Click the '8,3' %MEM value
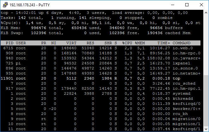The width and height of the screenshot is (209, 132). pyautogui.click(x=141, y=88)
